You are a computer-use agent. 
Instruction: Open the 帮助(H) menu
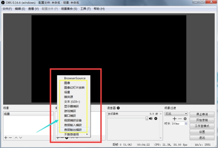pyautogui.click(x=99, y=9)
